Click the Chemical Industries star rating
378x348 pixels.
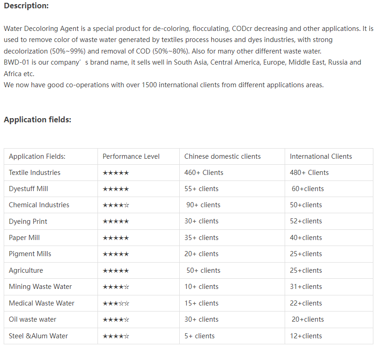[x=116, y=205]
